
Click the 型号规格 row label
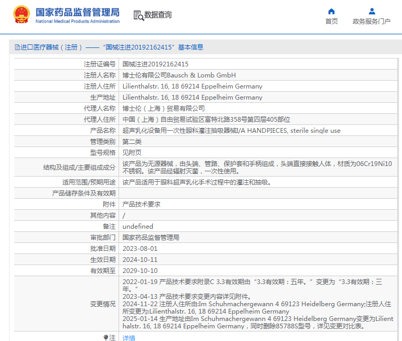pos(103,152)
